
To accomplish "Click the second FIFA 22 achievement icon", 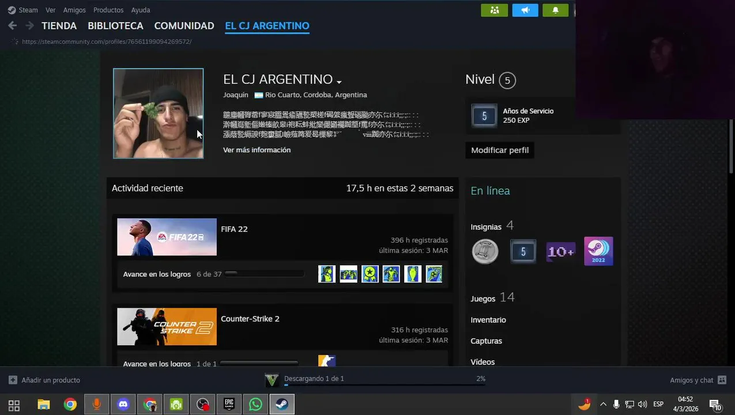I will coord(348,274).
